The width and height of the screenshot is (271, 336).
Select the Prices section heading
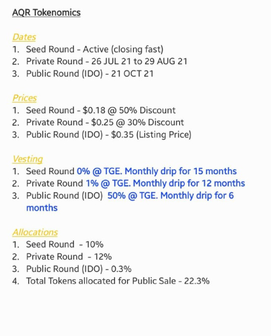pos(25,98)
